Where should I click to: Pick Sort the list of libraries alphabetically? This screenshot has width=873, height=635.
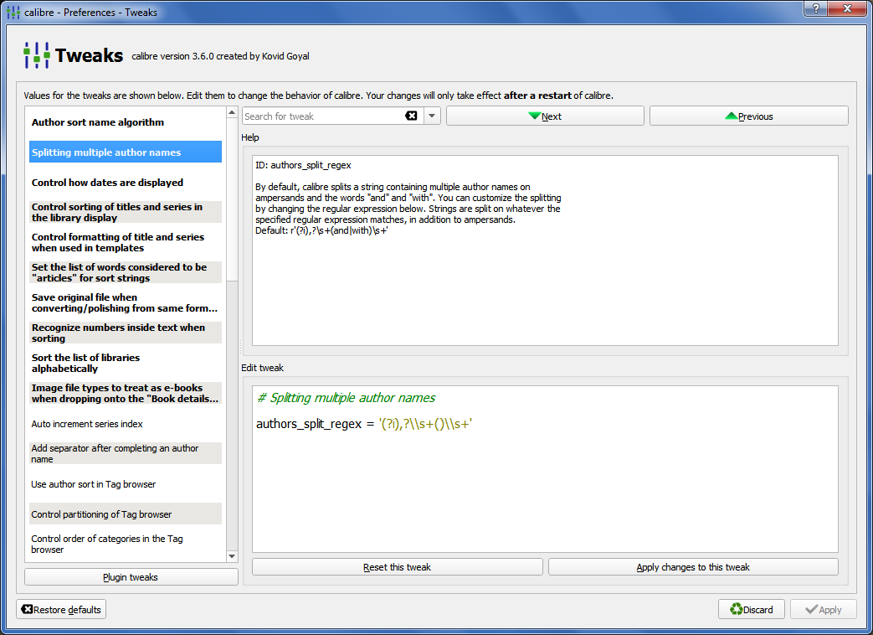click(126, 363)
